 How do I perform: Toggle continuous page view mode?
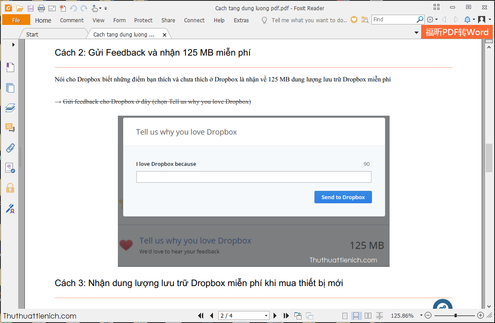[x=356, y=315]
